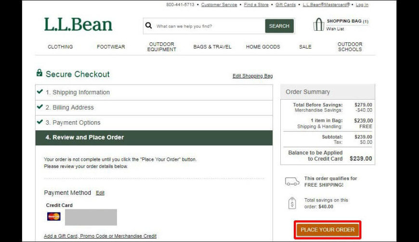419x242 pixels.
Task: Click the free shipping truck icon
Action: [x=292, y=182]
